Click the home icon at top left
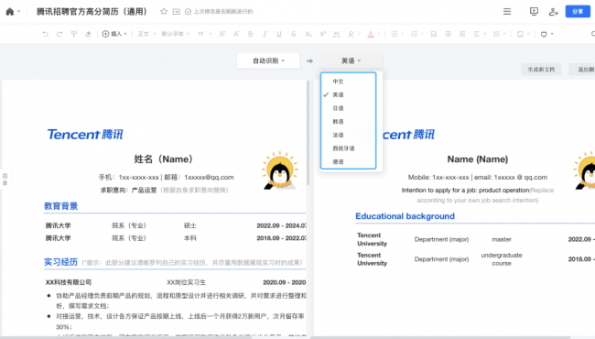Viewport: 595px width, 339px height. pyautogui.click(x=10, y=12)
